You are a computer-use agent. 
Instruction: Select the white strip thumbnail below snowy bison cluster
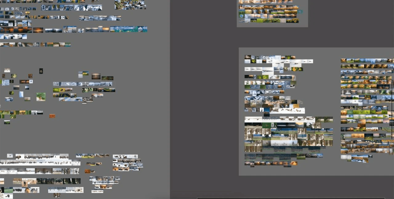pos(97,191)
